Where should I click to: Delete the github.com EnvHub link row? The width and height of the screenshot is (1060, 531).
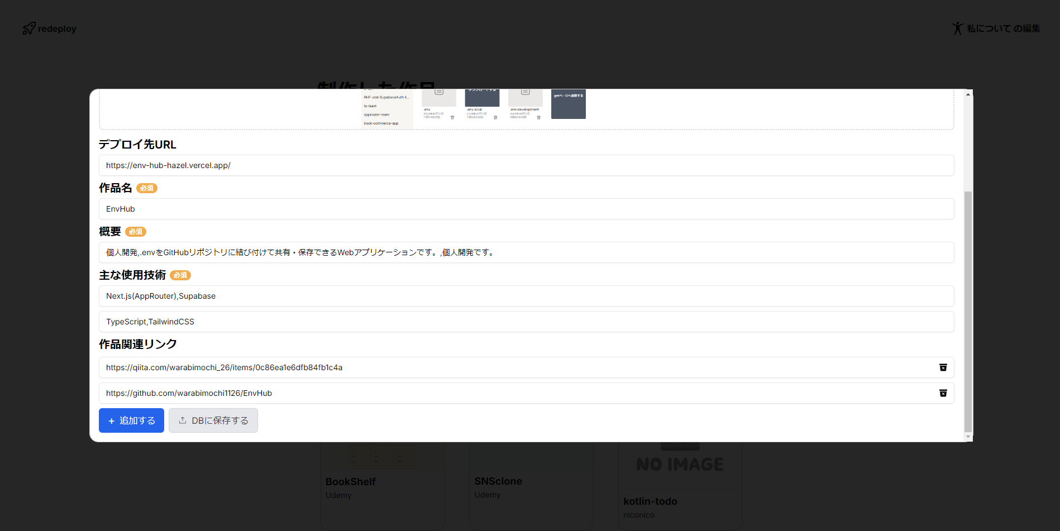[x=943, y=393]
